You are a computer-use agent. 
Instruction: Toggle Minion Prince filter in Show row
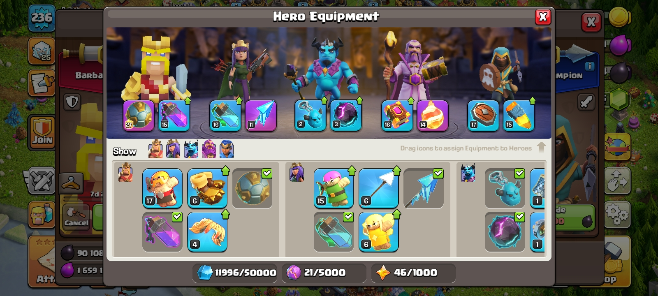point(191,149)
